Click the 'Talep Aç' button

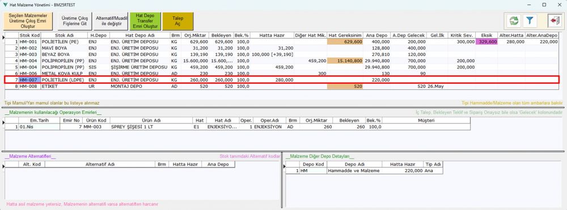(177, 21)
